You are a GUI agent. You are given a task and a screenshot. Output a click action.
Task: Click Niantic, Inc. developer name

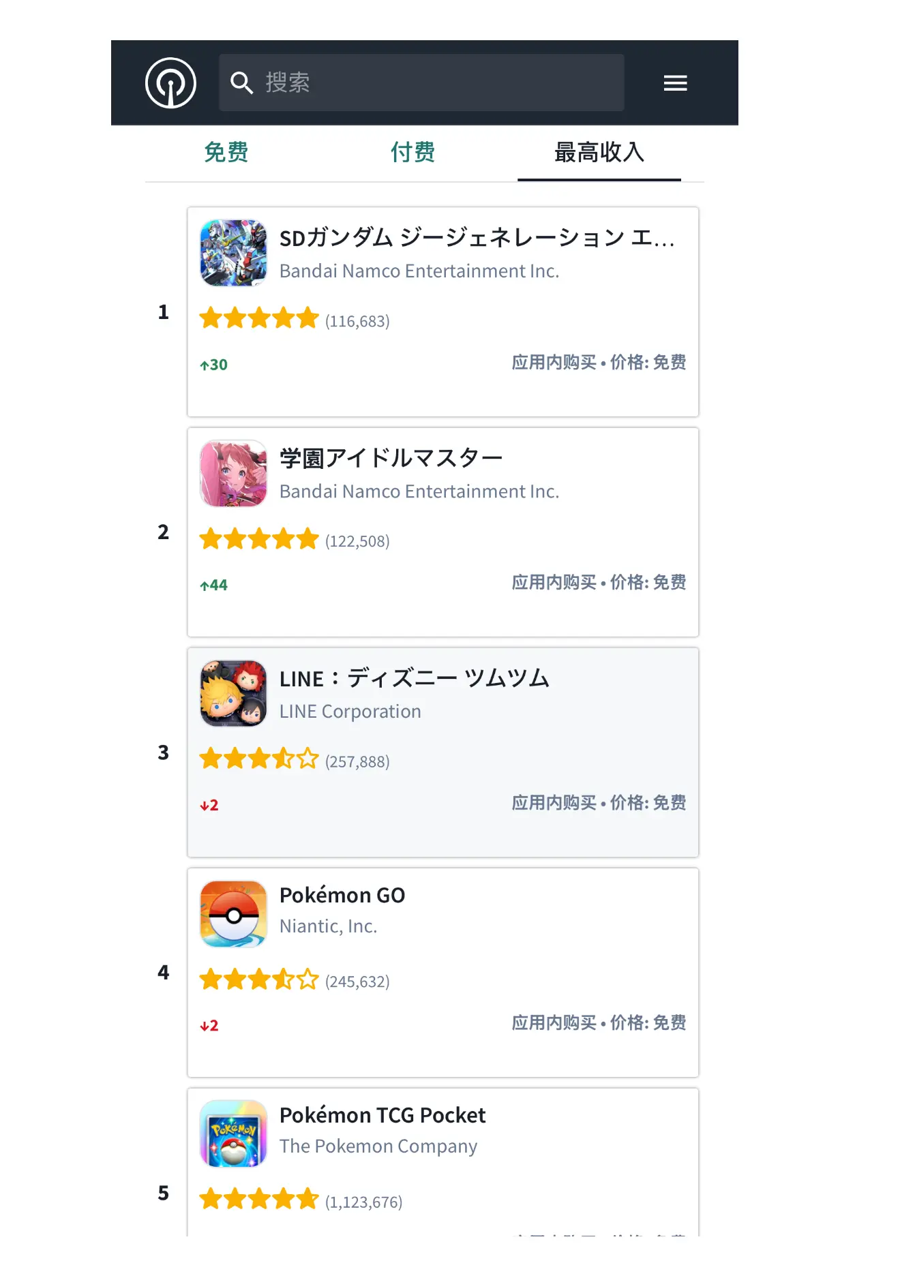[328, 926]
